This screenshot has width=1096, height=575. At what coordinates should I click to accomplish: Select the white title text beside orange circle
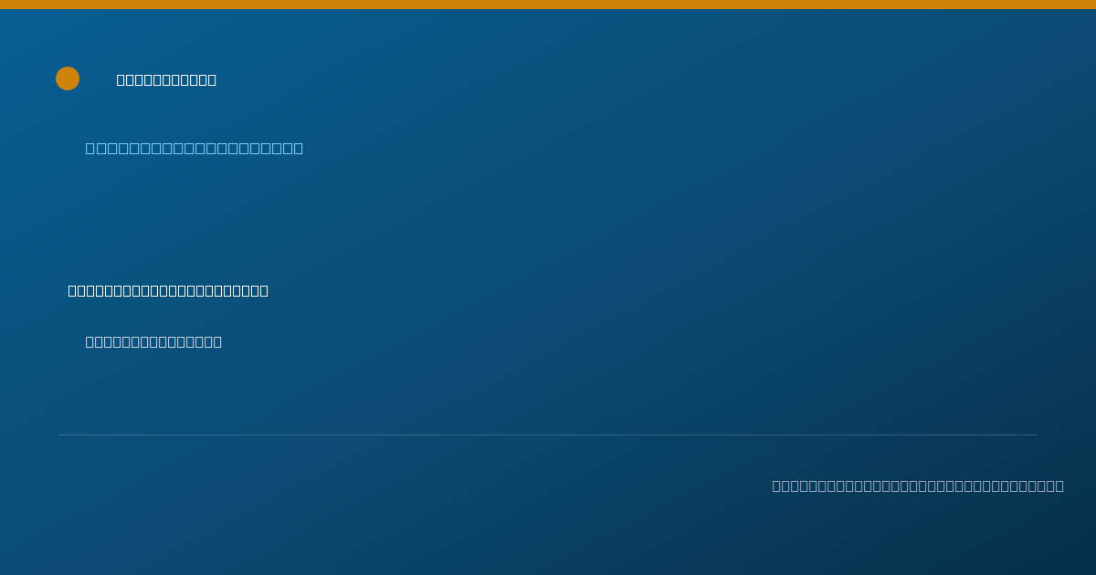[x=166, y=79]
